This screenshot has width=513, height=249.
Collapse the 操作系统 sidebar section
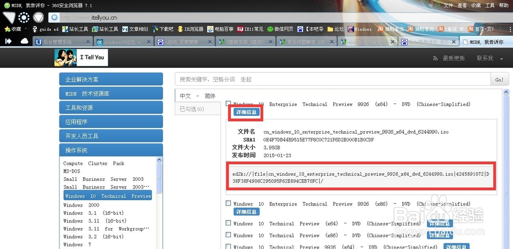(x=111, y=150)
